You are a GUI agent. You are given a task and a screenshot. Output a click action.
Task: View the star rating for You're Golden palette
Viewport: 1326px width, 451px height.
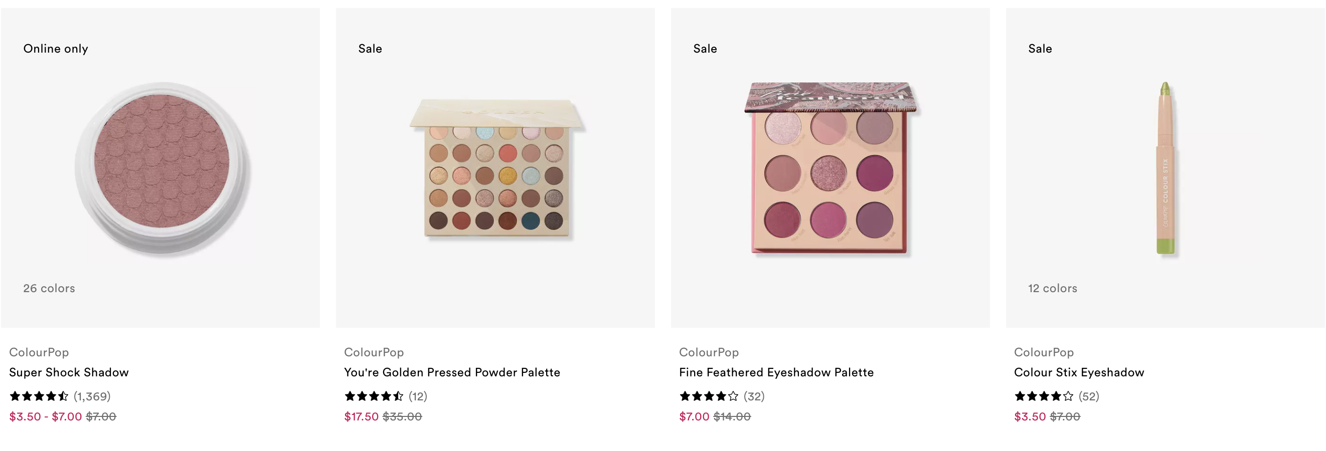(x=374, y=396)
